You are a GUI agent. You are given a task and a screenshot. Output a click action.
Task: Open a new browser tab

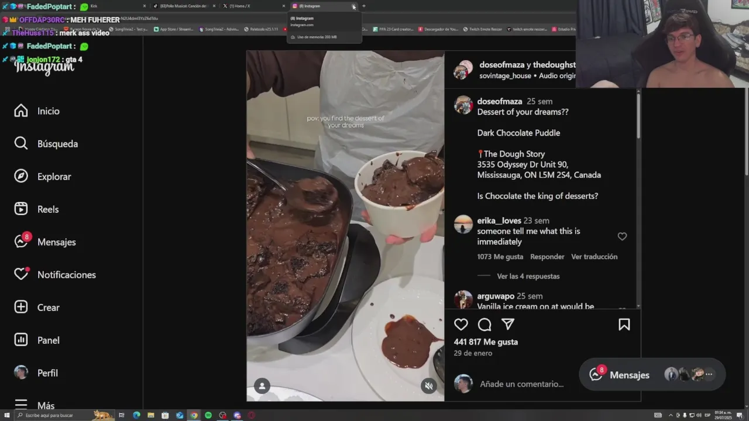point(363,6)
